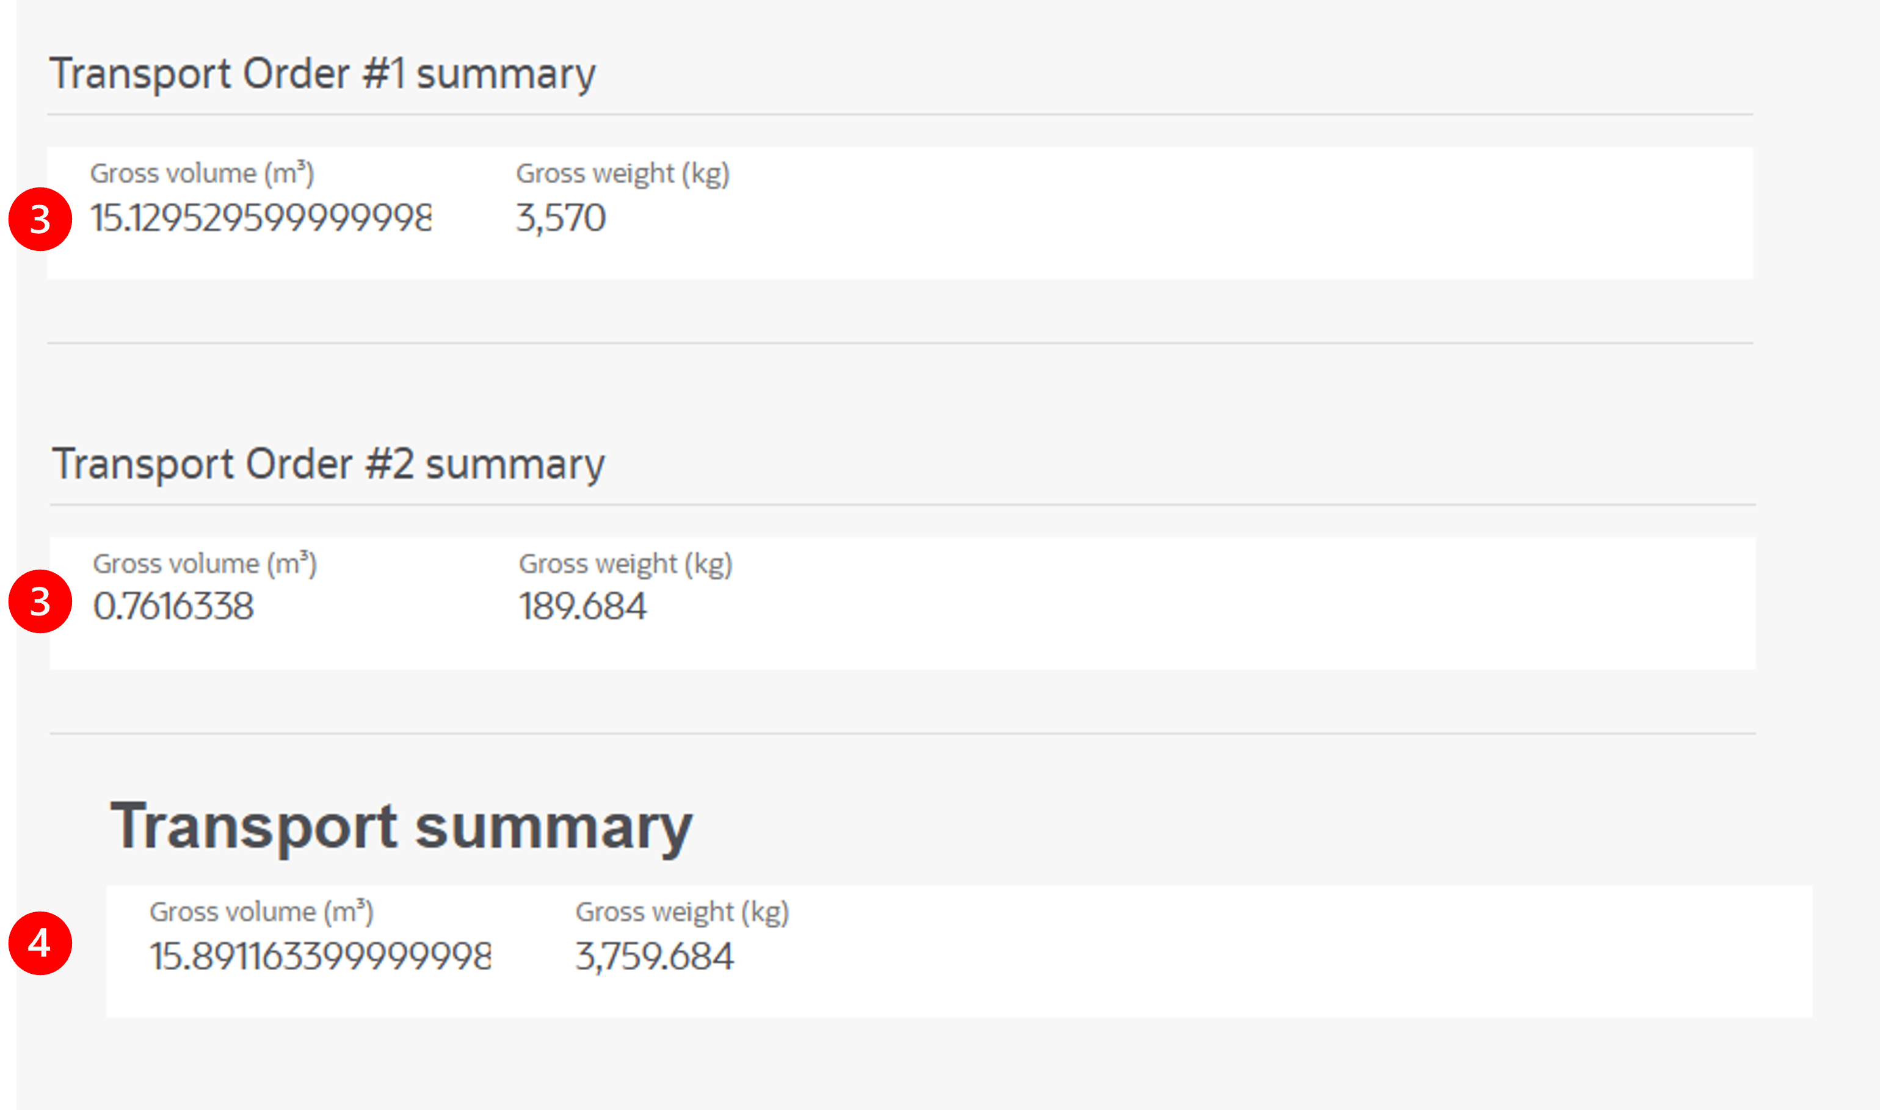Click total gross volume value 15.891163399999
Image resolution: width=1880 pixels, height=1110 pixels.
tap(321, 956)
